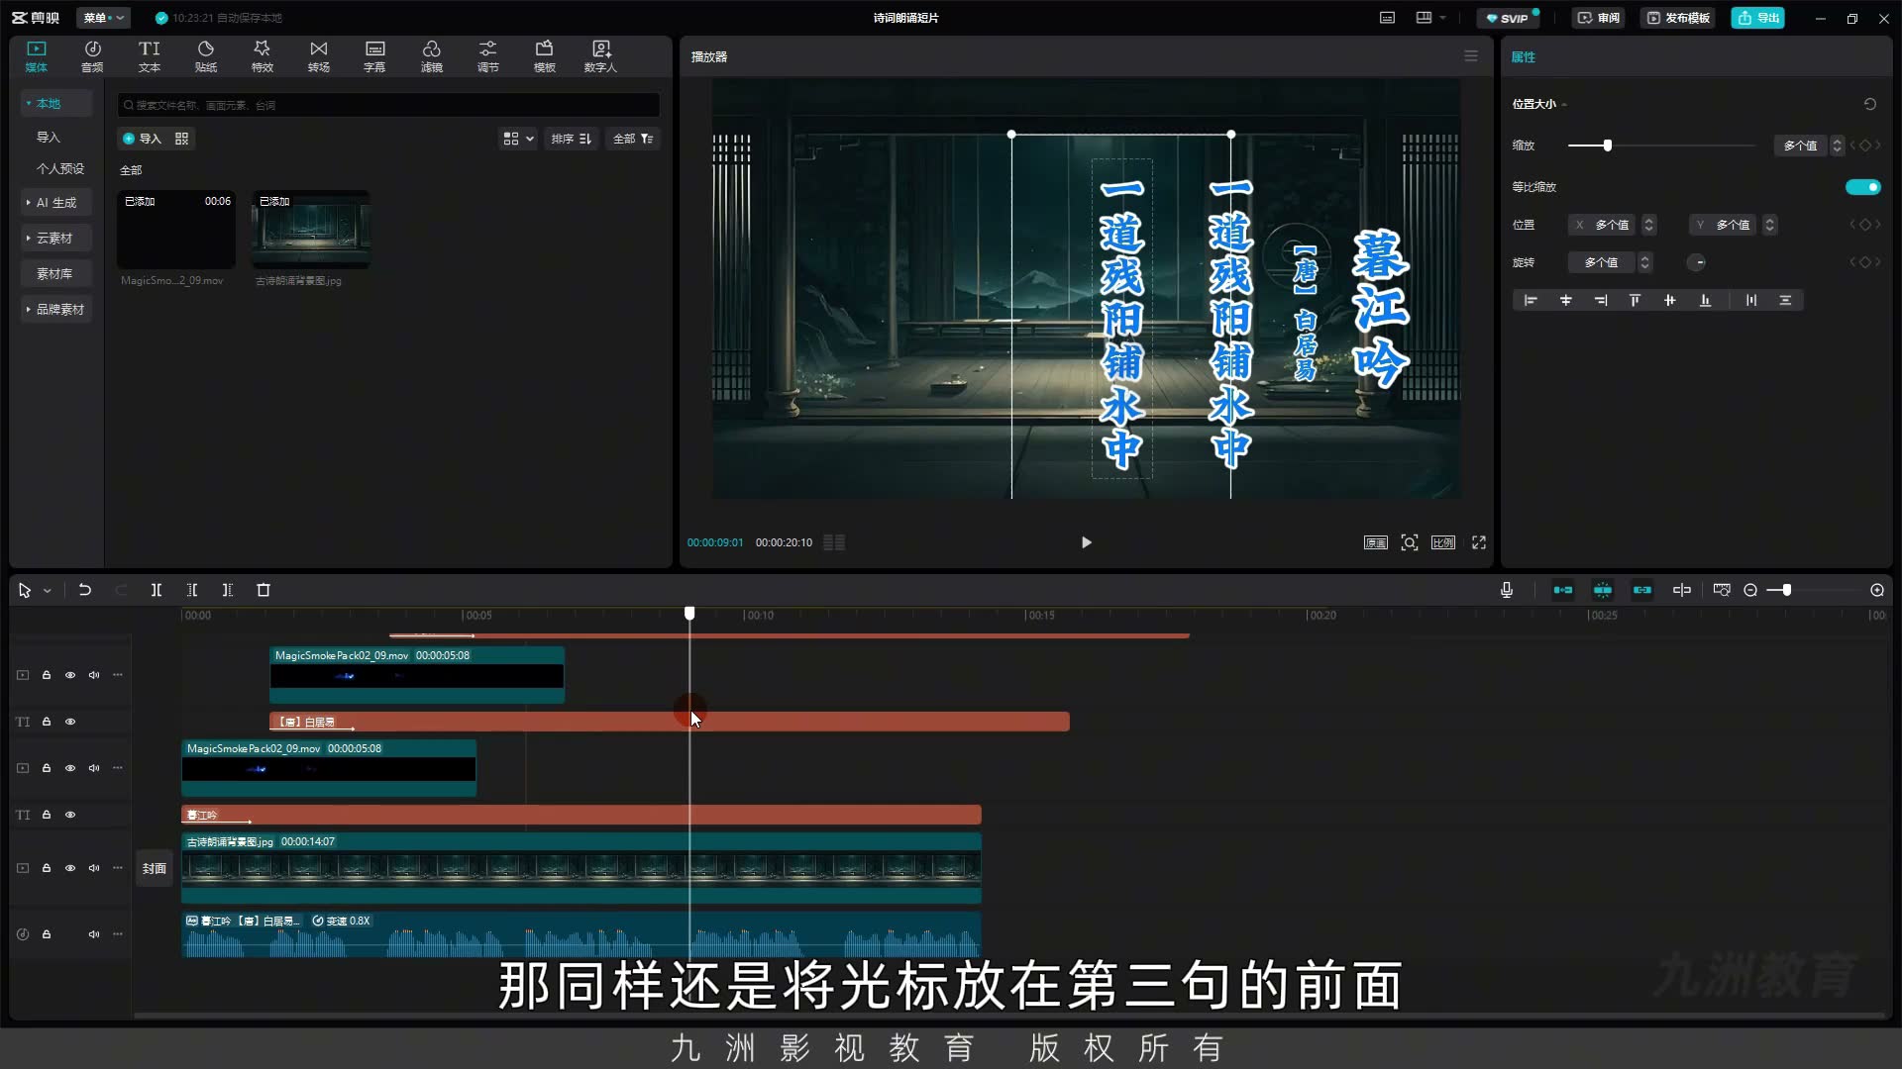Viewport: 1902px width, 1069px height.
Task: Click the split clip tool in timeline toolbar
Action: click(156, 590)
